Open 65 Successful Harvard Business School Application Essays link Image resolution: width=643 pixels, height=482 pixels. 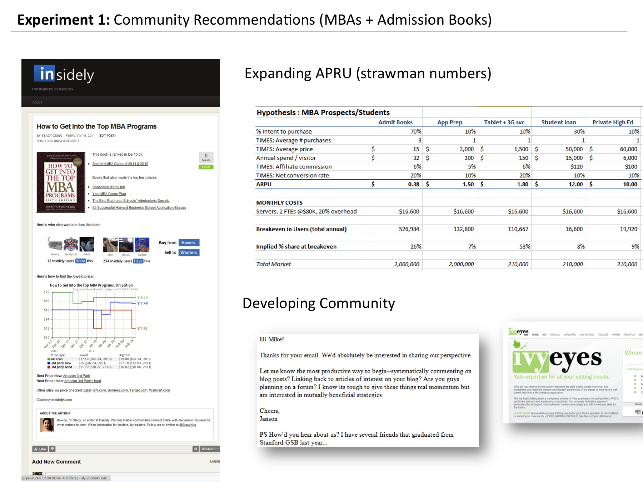click(139, 207)
